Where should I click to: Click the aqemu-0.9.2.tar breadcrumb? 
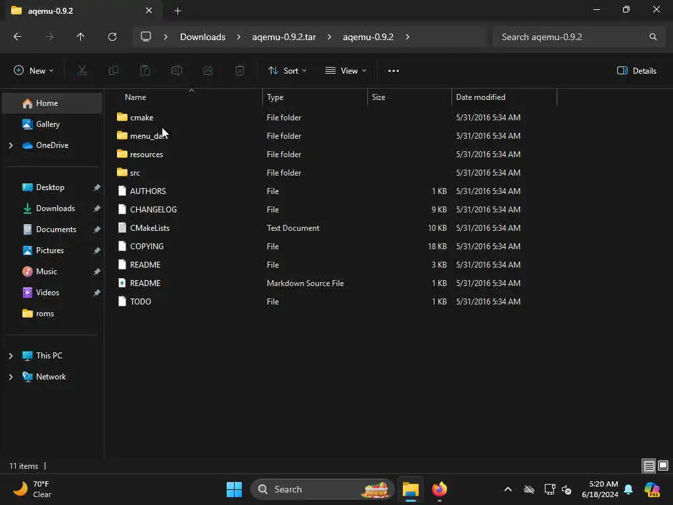[284, 37]
